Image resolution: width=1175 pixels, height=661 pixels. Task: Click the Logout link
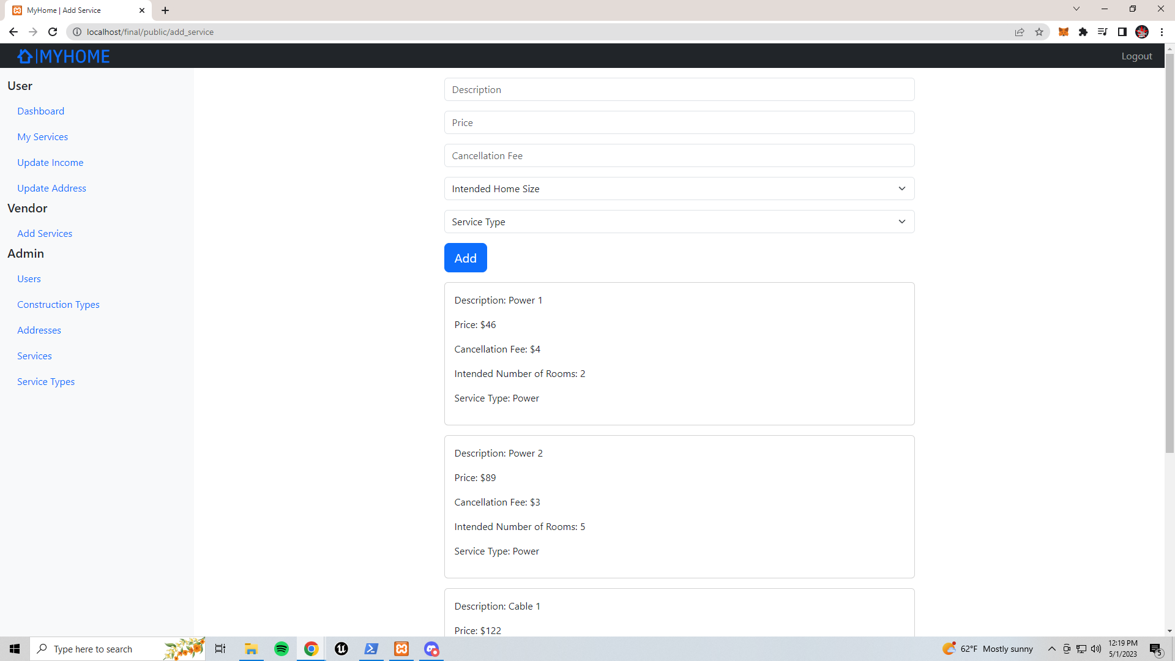[x=1136, y=56]
